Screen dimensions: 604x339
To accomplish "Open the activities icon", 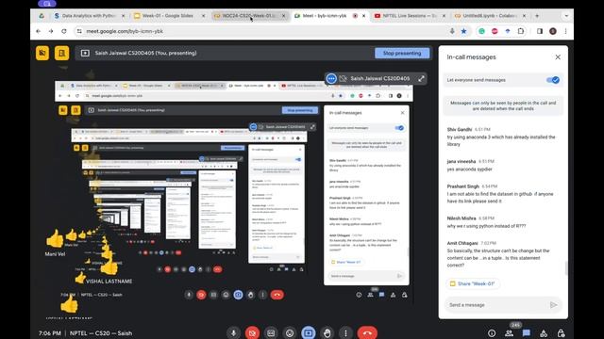I will (x=544, y=333).
